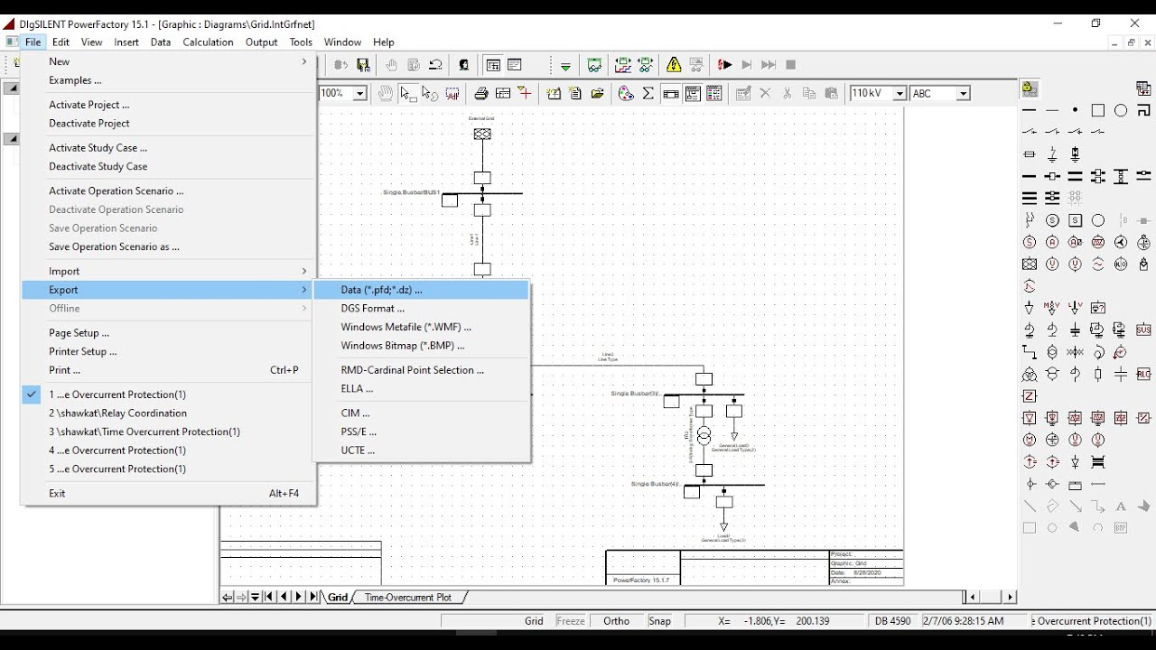Select the arrow pointer selection tool
The width and height of the screenshot is (1156, 650).
click(407, 93)
